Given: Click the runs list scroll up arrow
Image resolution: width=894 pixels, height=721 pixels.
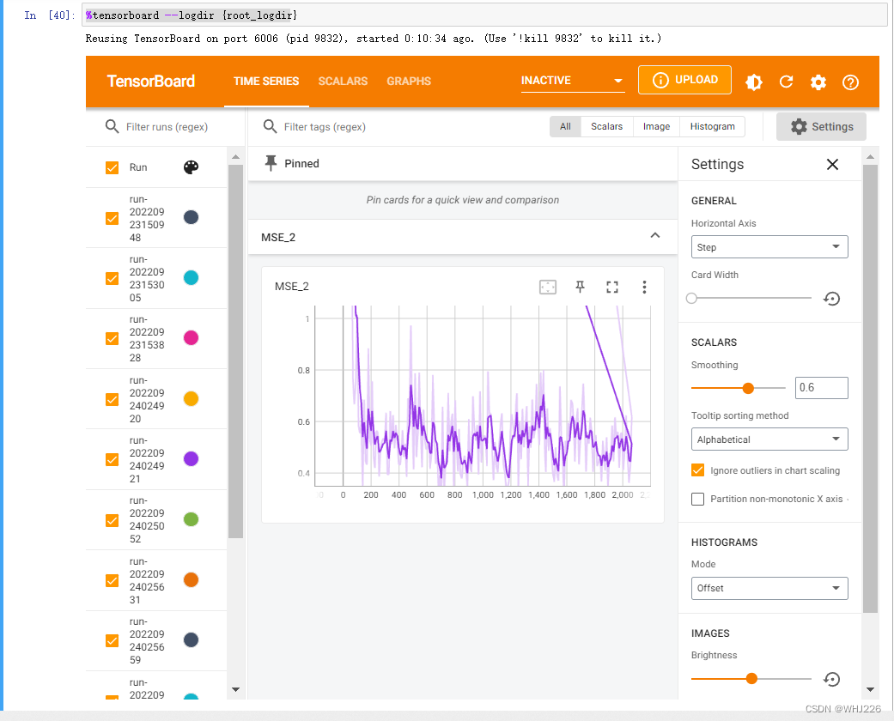Looking at the screenshot, I should point(235,156).
